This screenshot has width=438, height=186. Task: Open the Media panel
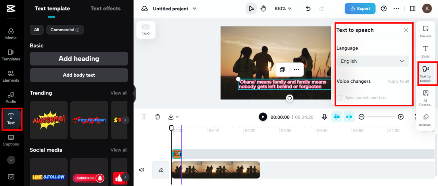pyautogui.click(x=11, y=34)
